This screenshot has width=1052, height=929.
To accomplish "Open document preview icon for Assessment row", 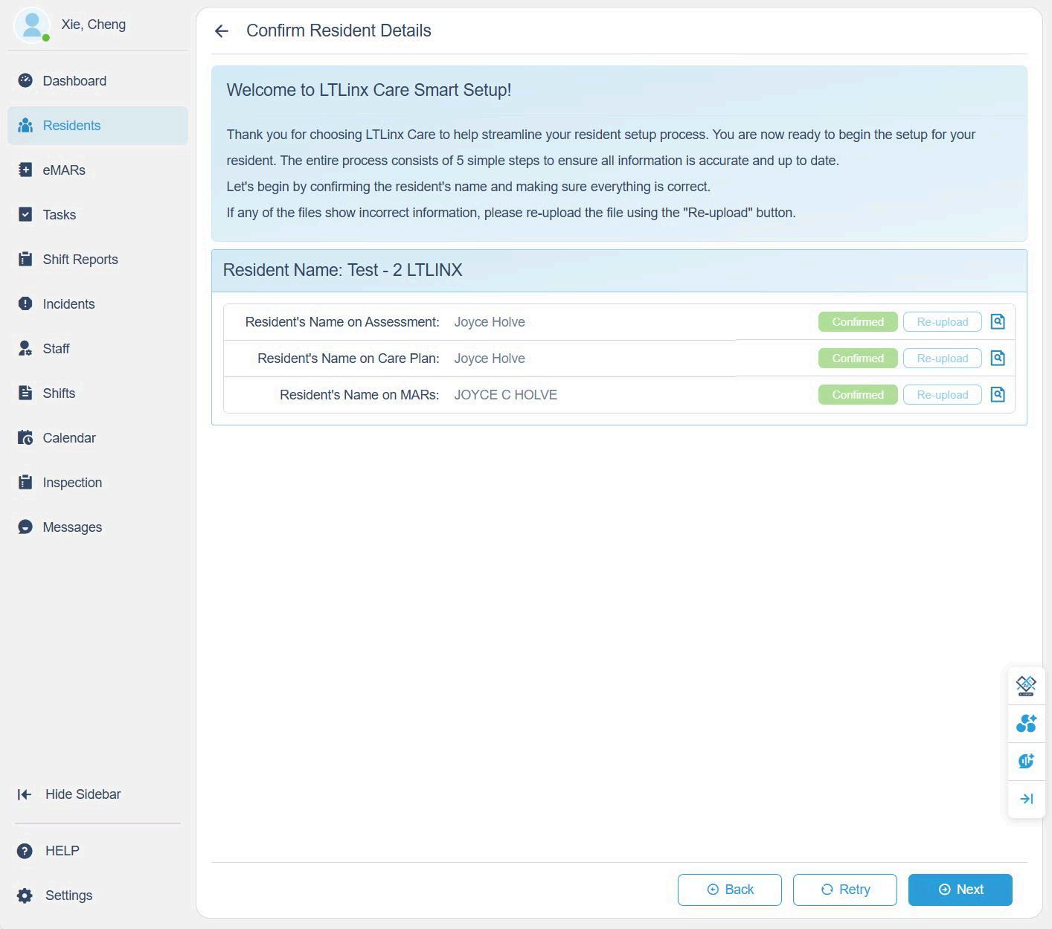I will pyautogui.click(x=998, y=322).
